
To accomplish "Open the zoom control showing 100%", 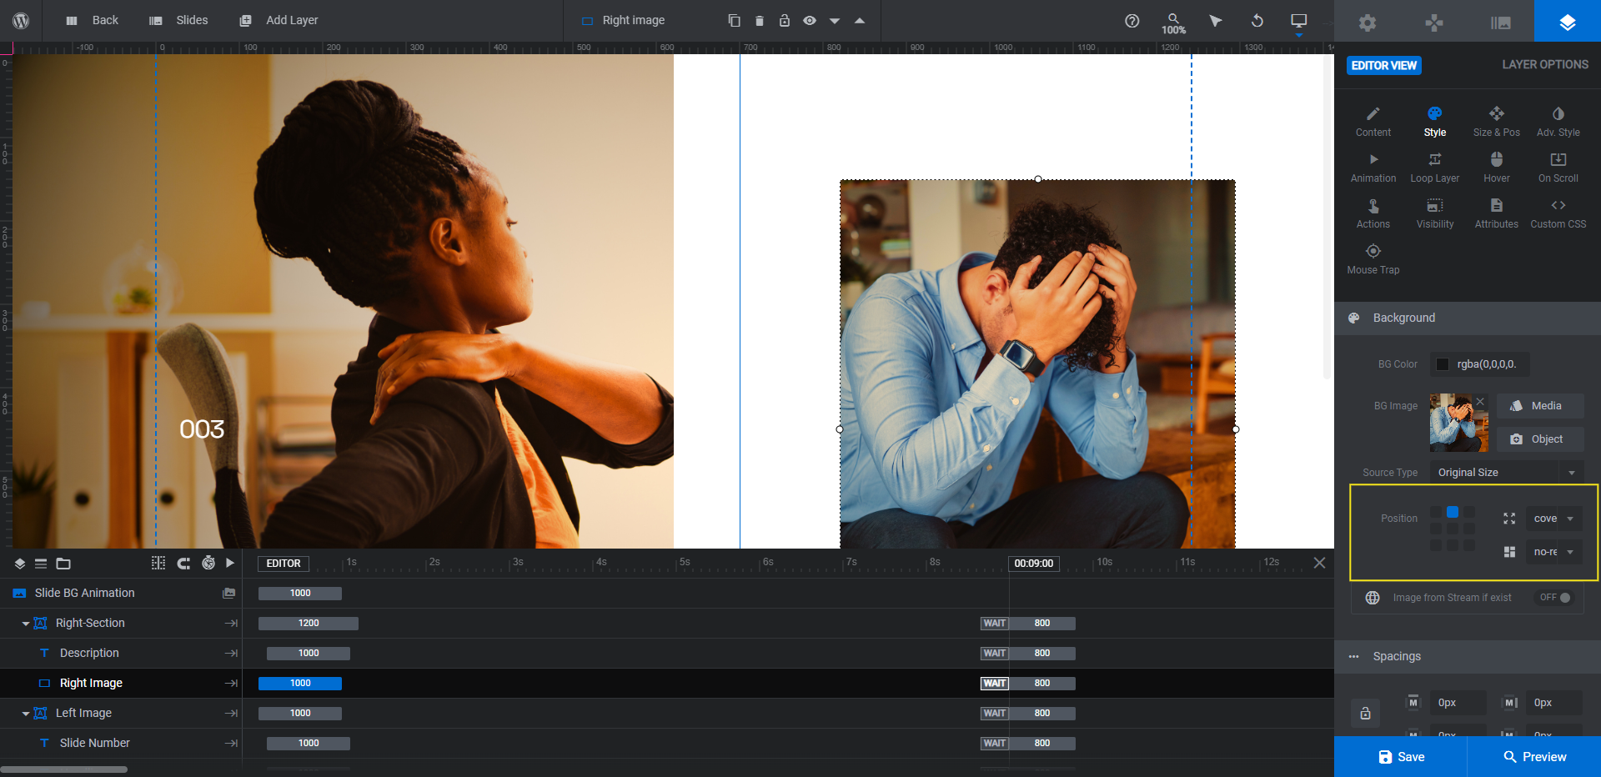I will (x=1173, y=23).
